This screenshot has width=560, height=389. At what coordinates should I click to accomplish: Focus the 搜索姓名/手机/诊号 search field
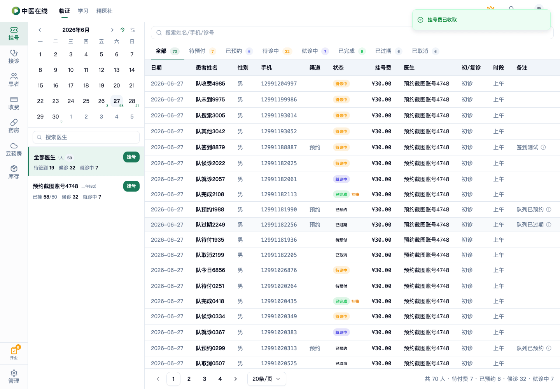pyautogui.click(x=352, y=33)
